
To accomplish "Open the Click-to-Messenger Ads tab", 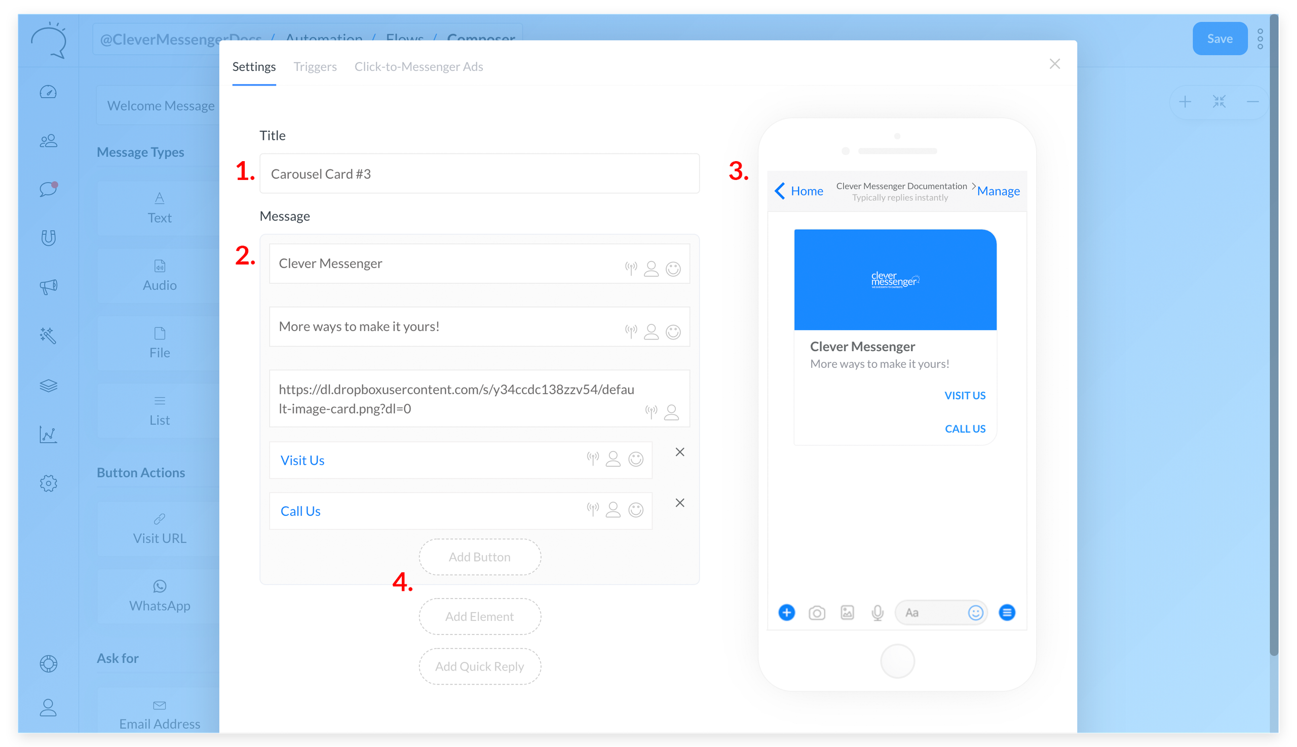I will (x=418, y=67).
